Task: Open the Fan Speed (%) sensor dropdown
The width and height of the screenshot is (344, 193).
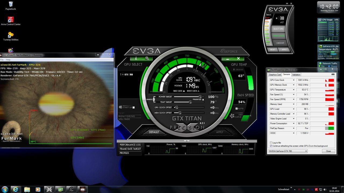Action: pyautogui.click(x=293, y=94)
